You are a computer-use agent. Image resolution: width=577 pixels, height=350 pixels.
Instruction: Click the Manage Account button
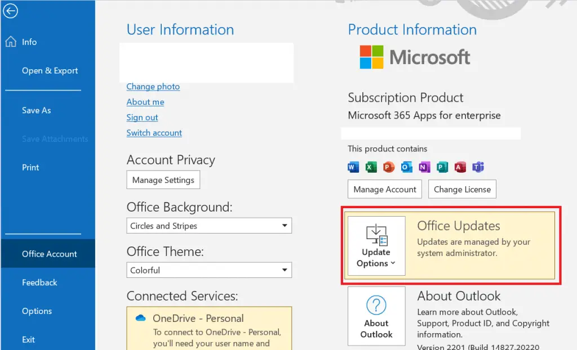[x=384, y=189]
